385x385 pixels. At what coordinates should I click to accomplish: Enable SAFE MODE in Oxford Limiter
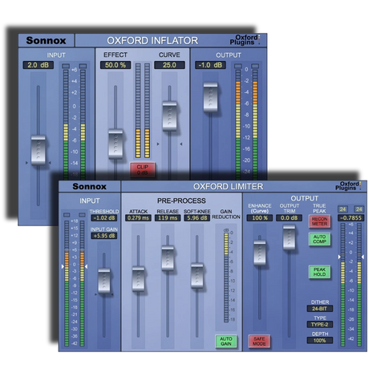259,341
